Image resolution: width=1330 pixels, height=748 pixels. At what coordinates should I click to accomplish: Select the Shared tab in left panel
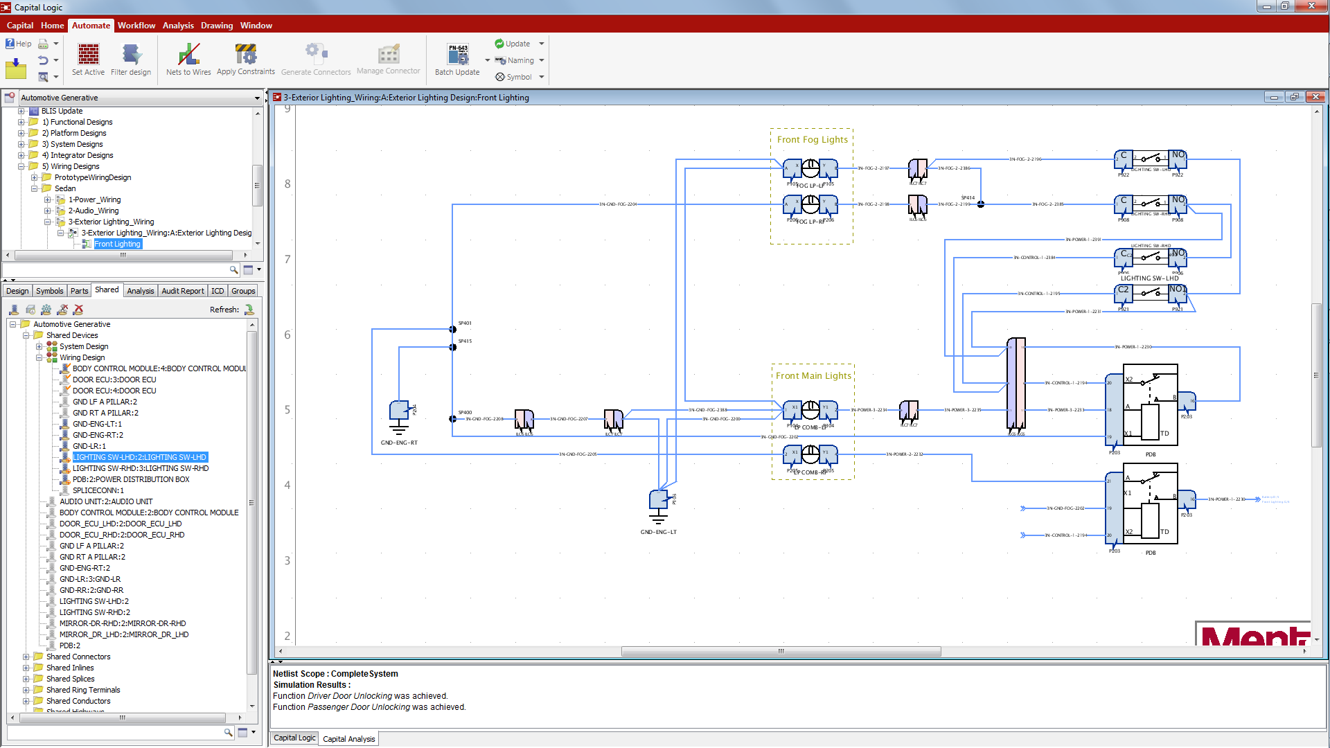tap(107, 290)
